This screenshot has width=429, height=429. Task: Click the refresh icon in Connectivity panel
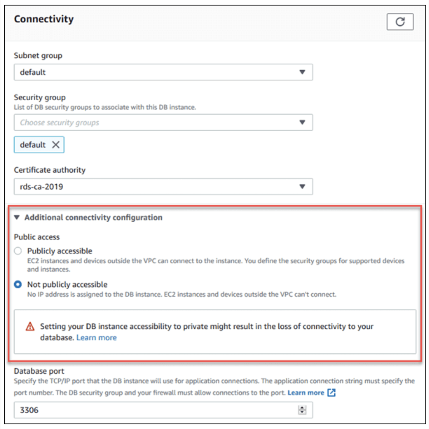pos(400,22)
